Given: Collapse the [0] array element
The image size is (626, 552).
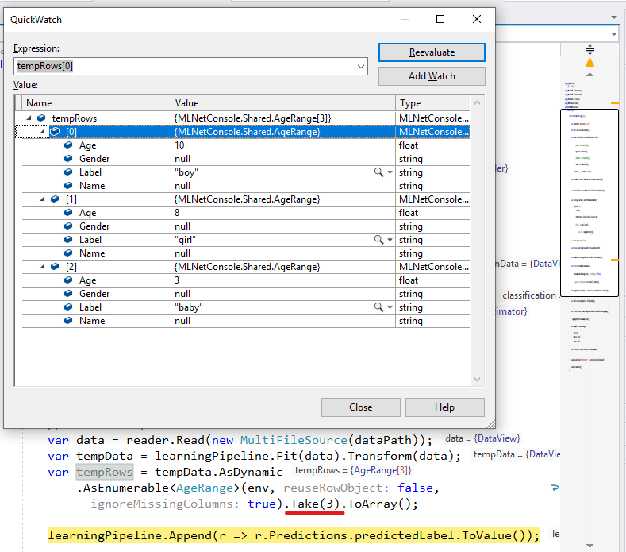Looking at the screenshot, I should 42,132.
